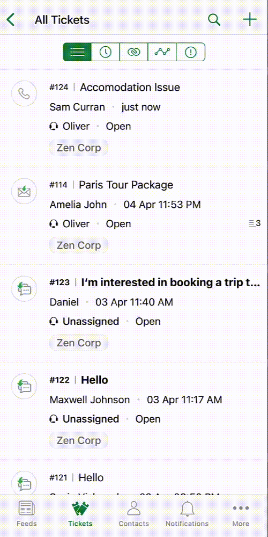Tap phone channel icon on ticket #124
The height and width of the screenshot is (537, 268).
click(x=24, y=94)
